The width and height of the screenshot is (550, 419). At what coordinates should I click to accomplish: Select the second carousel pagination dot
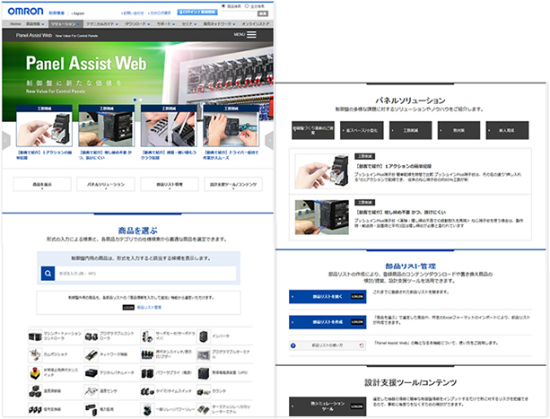point(141,100)
